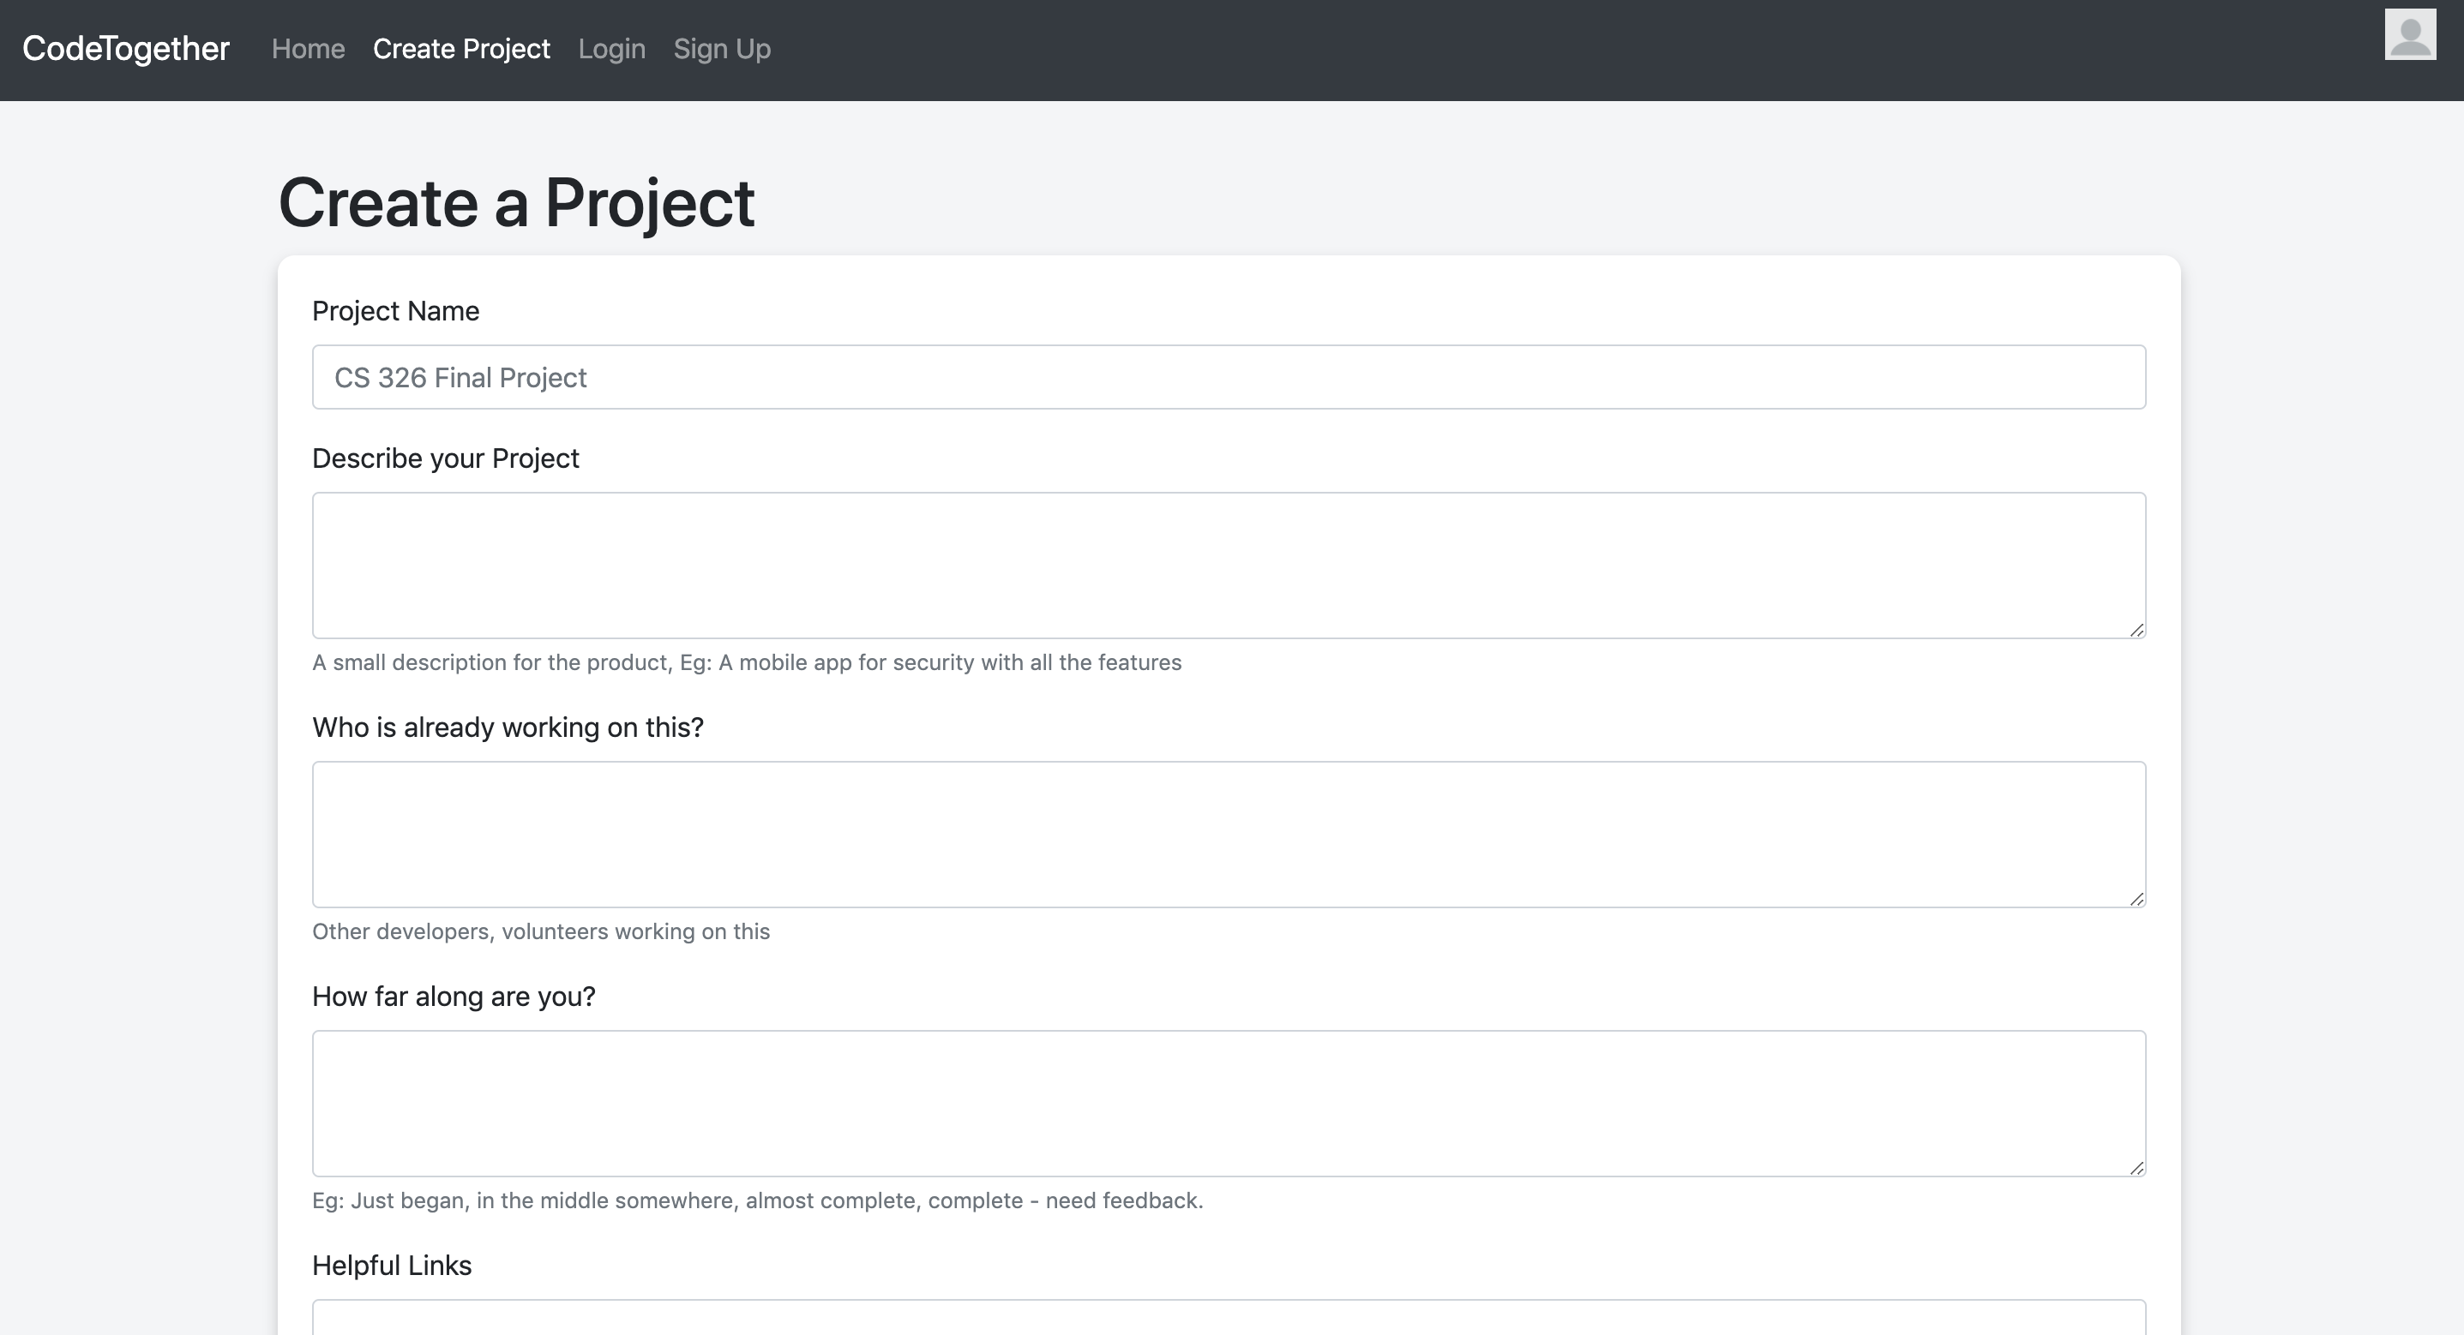The width and height of the screenshot is (2464, 1335).
Task: Click the CodeTogether brand logo
Action: pyautogui.click(x=124, y=48)
